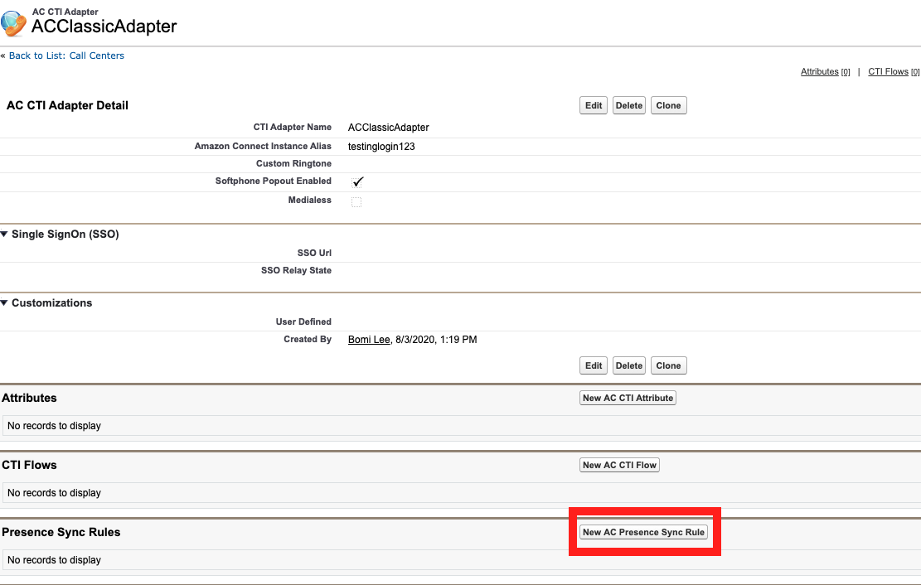
Task: Toggle the Softphone Popout Enabled checkbox
Action: [x=357, y=182]
